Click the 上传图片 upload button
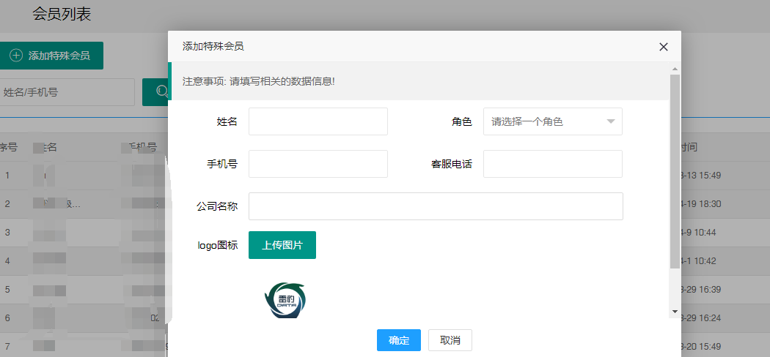 click(x=282, y=245)
